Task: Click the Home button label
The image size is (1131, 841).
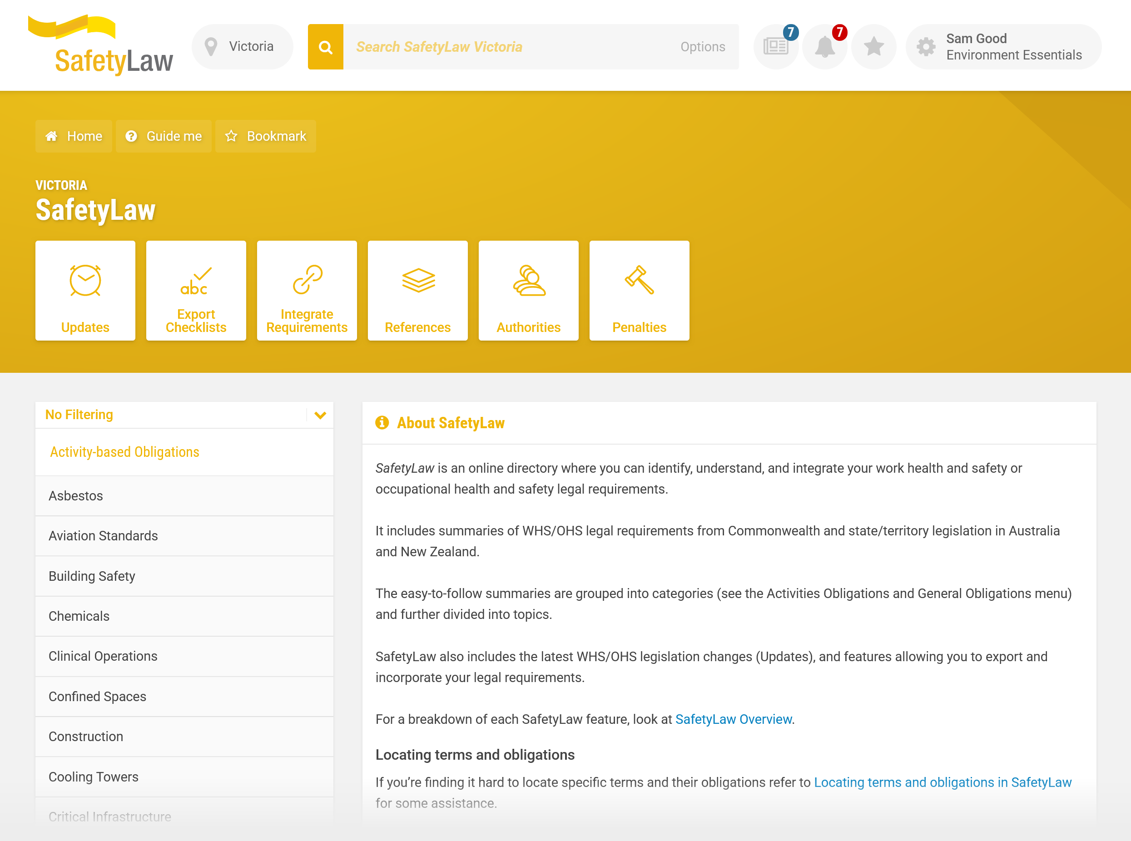Action: click(x=84, y=136)
